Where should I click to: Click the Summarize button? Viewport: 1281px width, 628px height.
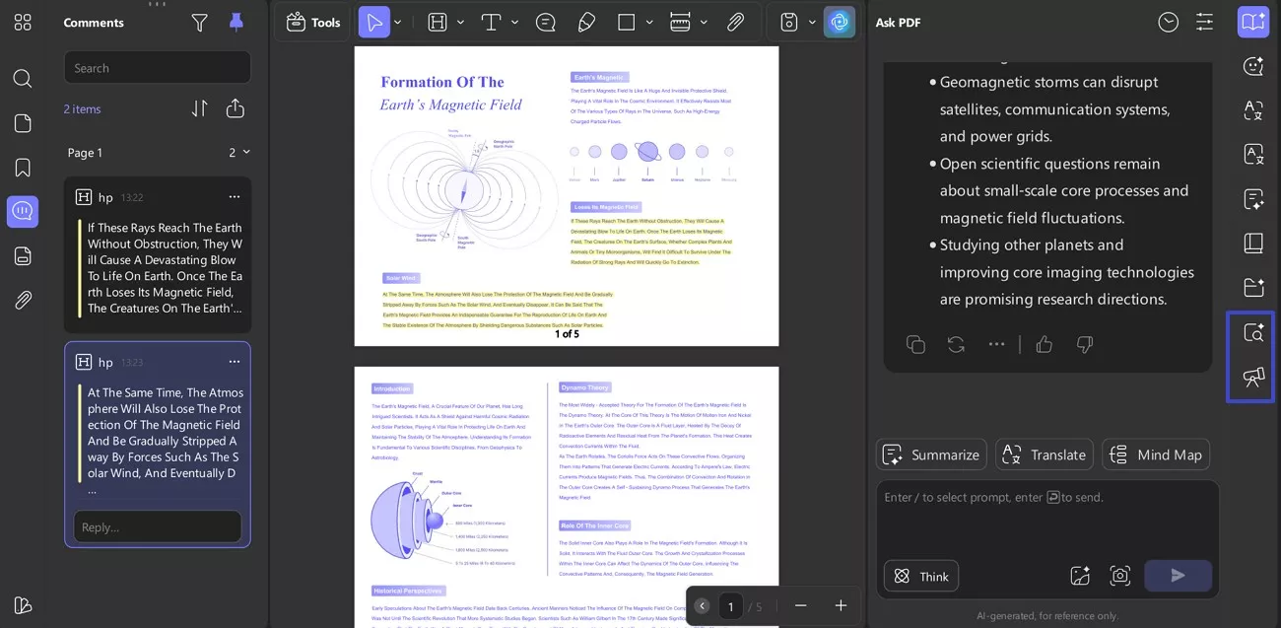[930, 454]
